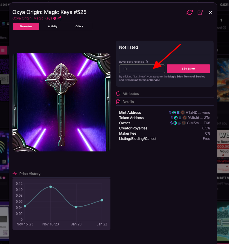This screenshot has height=244, width=229.
Task: Click the 'Buyer pays royalties' label
Action: point(131,62)
